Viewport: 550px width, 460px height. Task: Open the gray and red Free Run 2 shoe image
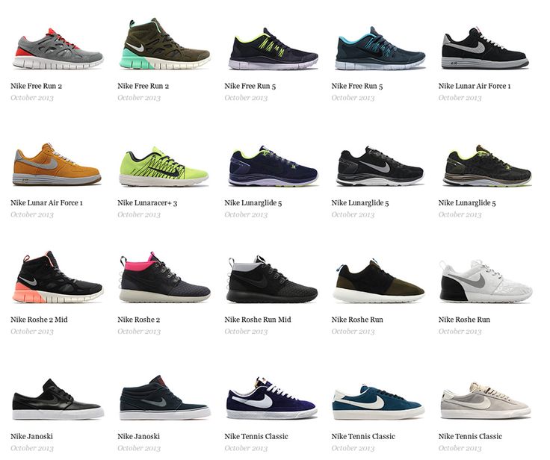point(58,49)
